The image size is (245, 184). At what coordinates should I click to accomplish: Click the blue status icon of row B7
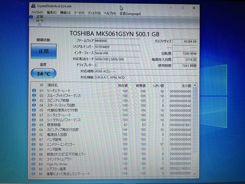pyautogui.click(x=34, y=139)
